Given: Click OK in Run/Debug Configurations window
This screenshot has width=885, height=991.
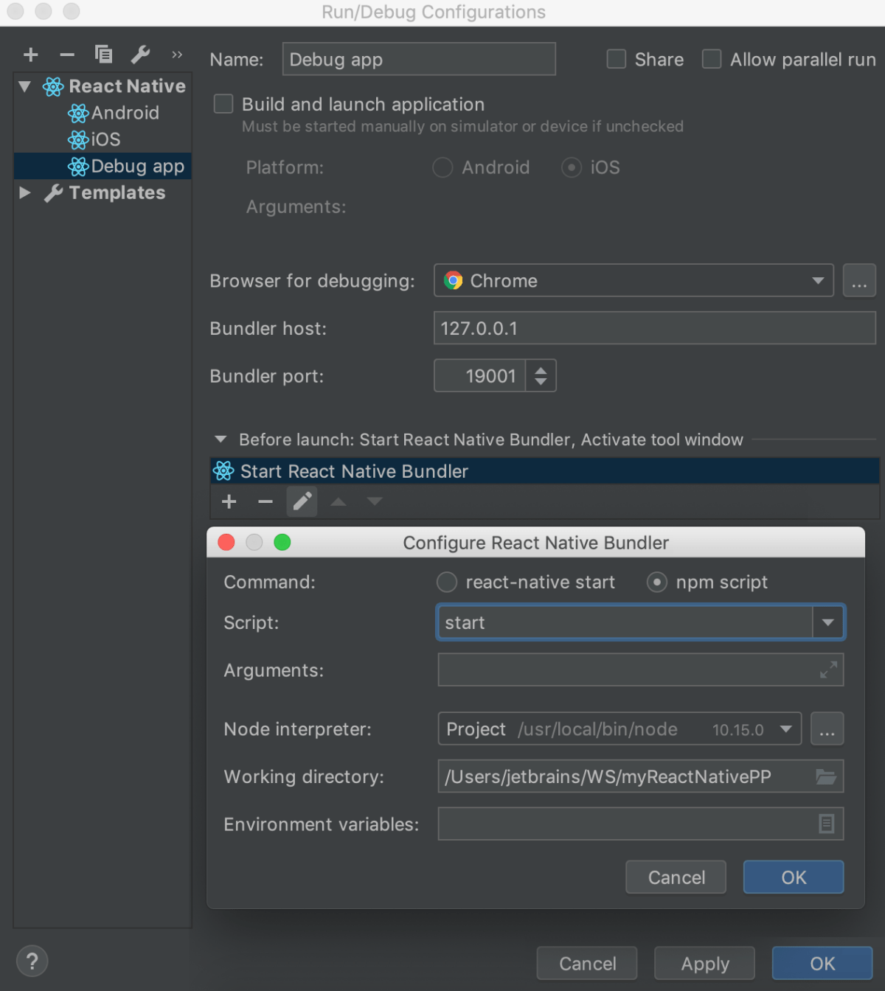Looking at the screenshot, I should coord(822,963).
